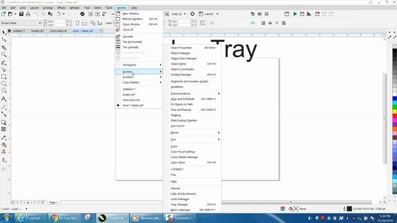Image resolution: width=397 pixels, height=223 pixels.
Task: Click the Undo arrow icon
Action: tap(59, 14)
